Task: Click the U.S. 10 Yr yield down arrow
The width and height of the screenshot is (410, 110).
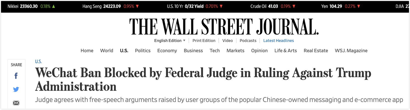Action: tap(221, 6)
